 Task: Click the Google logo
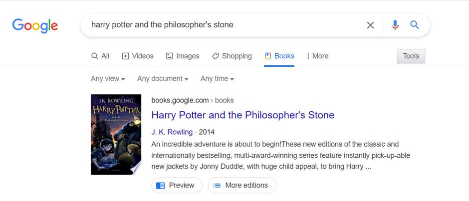tap(35, 25)
